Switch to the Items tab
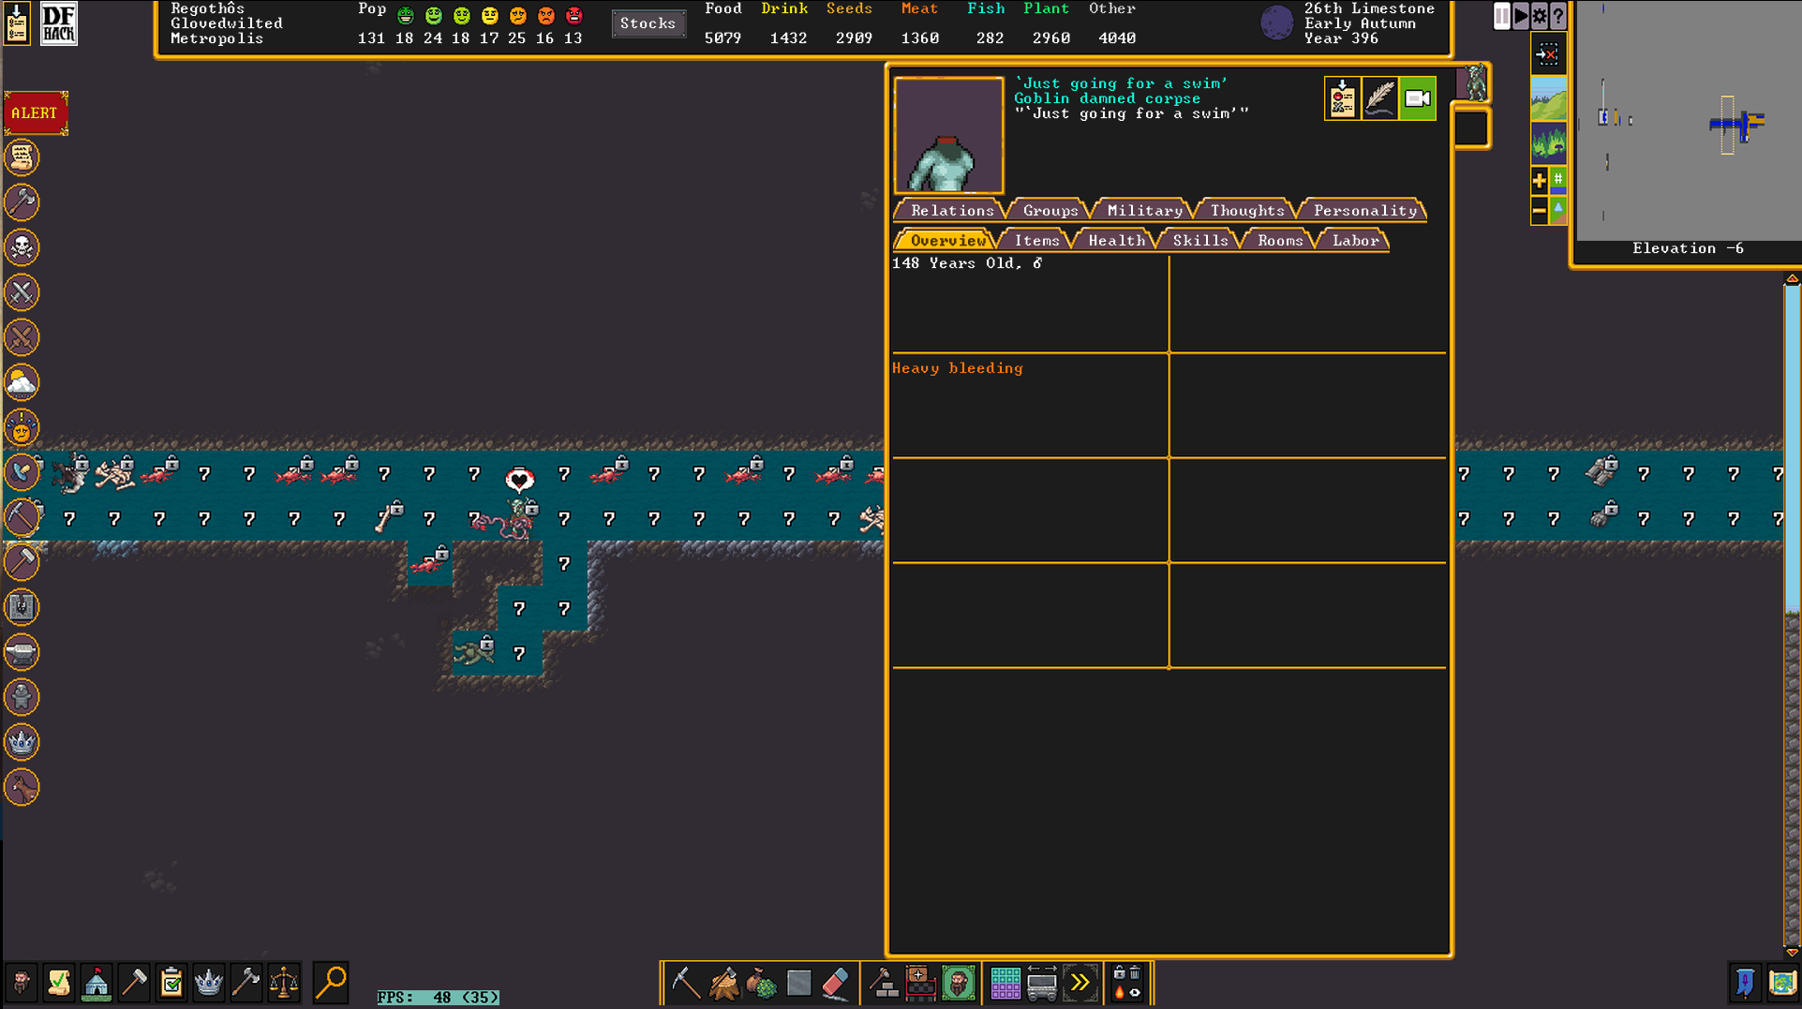 coord(1036,240)
